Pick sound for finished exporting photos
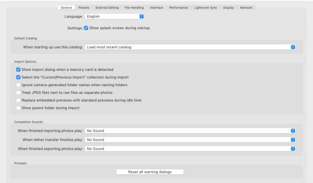The width and height of the screenshot is (313, 183). (x=190, y=149)
